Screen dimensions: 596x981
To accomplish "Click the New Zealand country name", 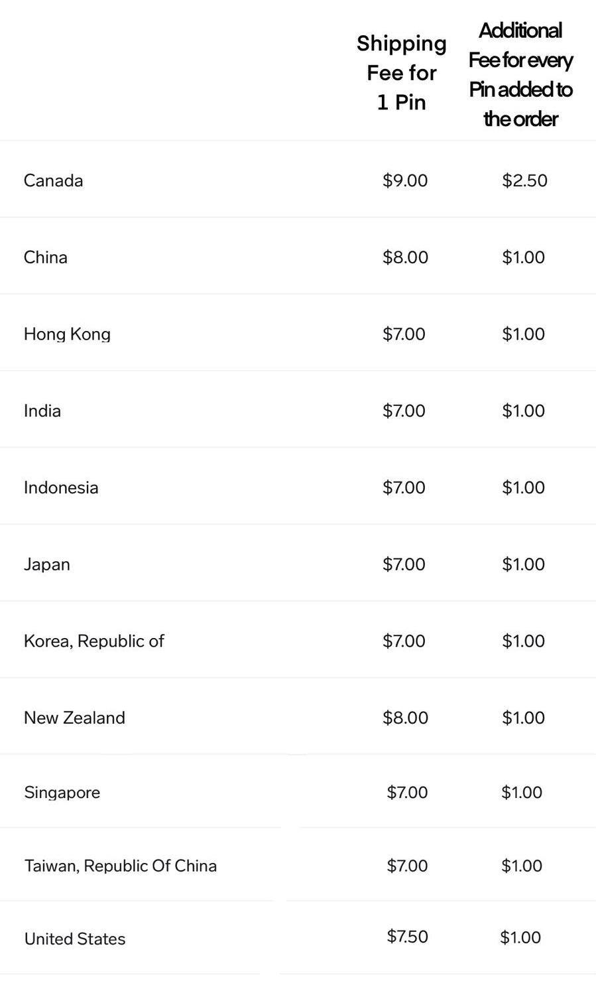I will (x=74, y=718).
